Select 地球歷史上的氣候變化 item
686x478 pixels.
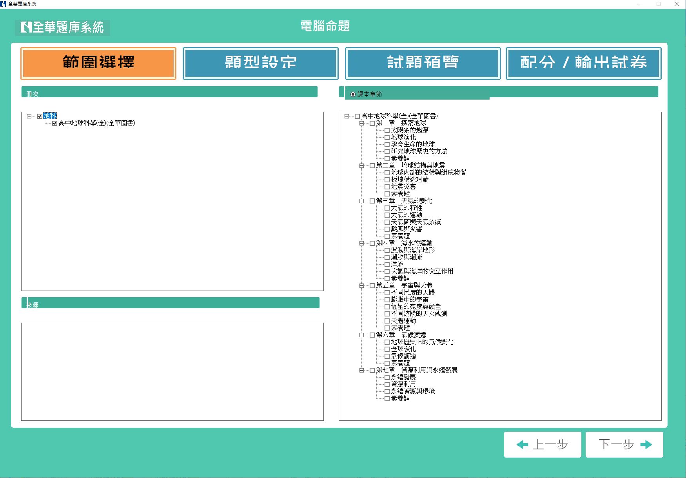(422, 342)
